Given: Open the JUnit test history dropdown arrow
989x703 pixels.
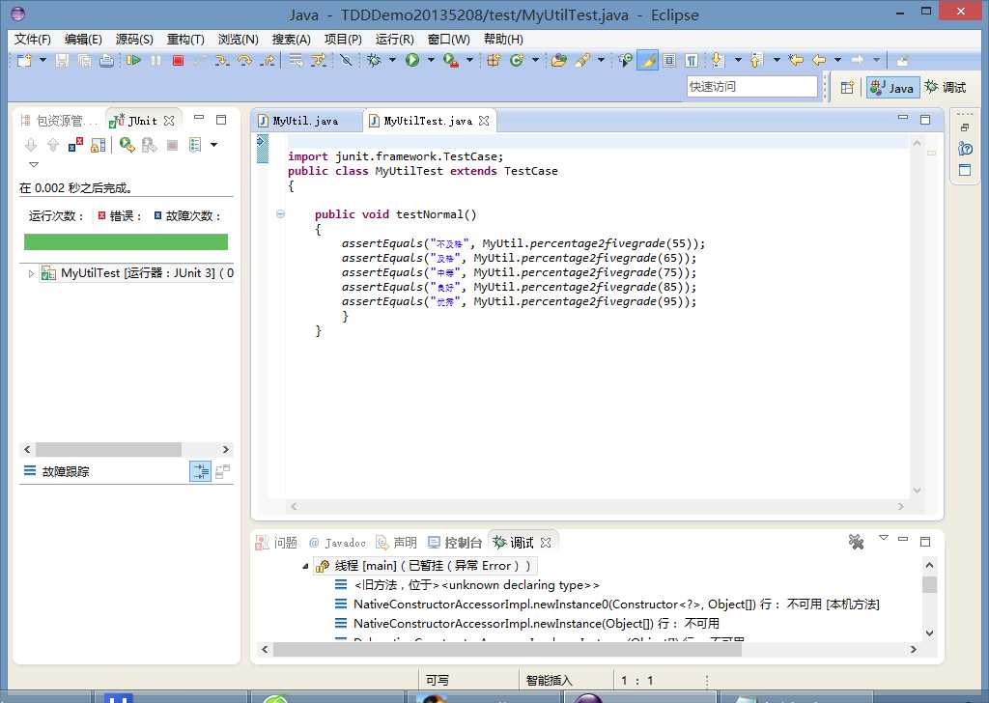Looking at the screenshot, I should click(213, 145).
